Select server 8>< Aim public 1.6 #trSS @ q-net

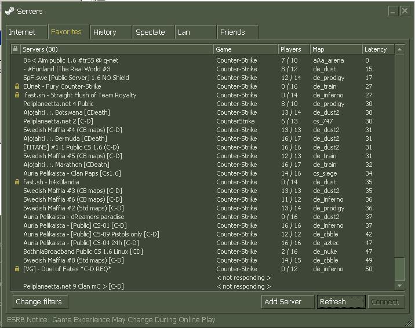click(203, 60)
